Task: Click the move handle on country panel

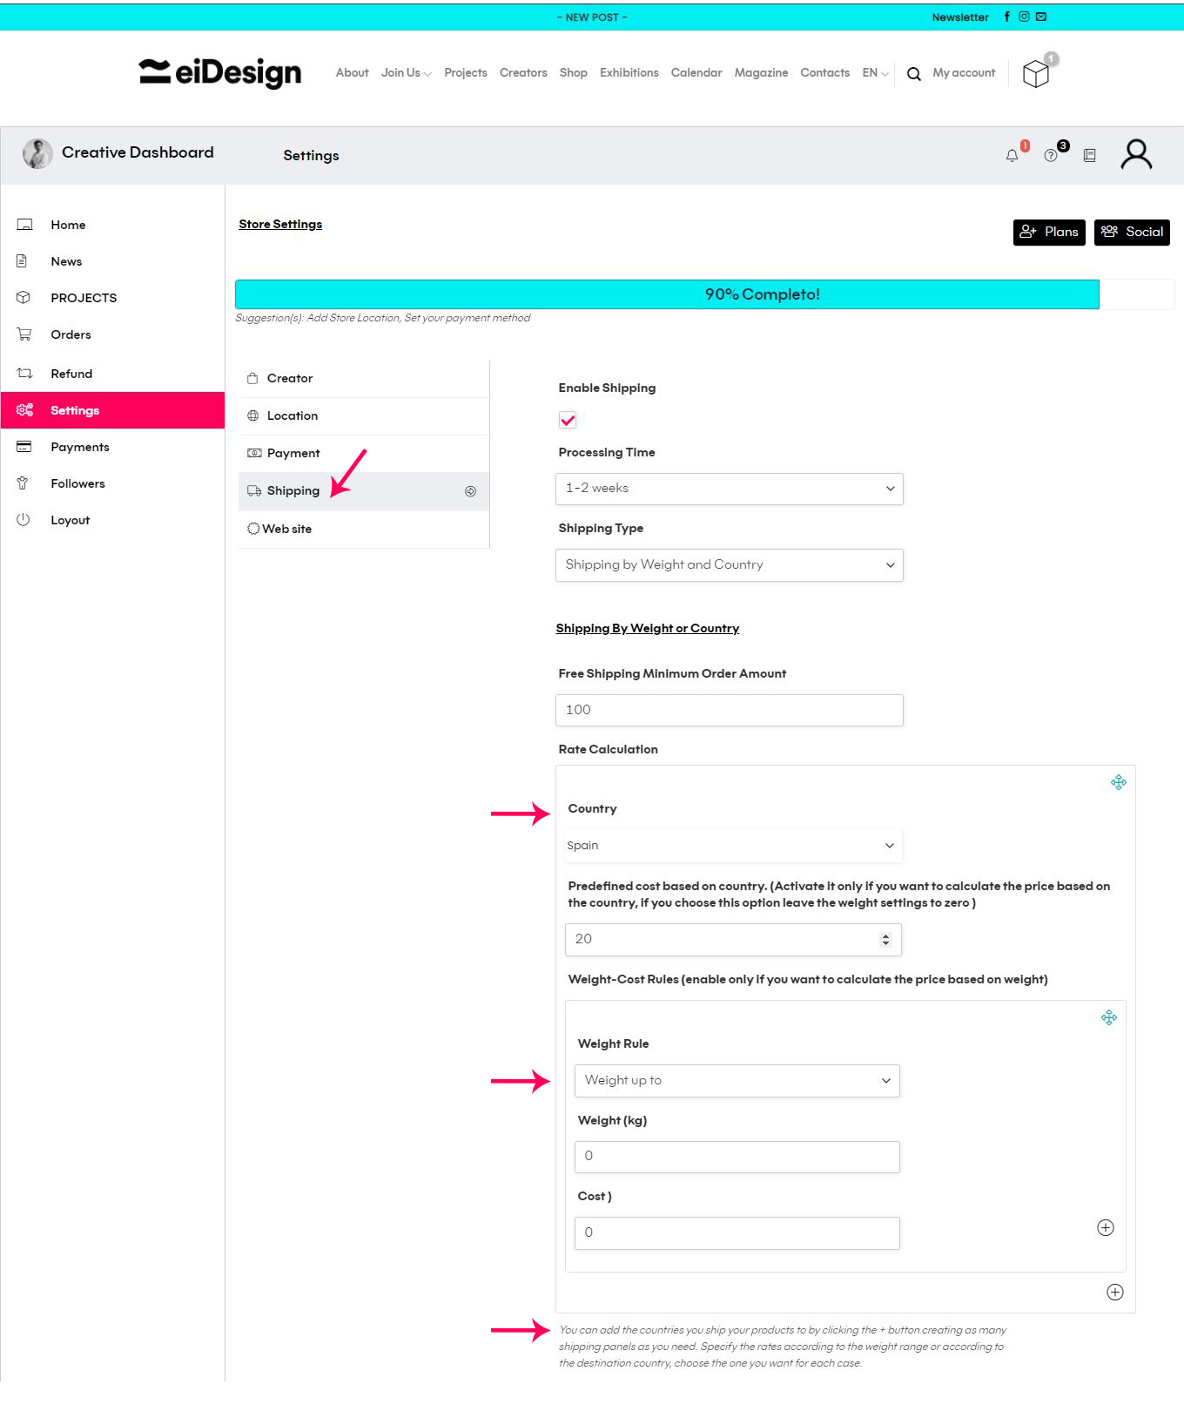Action: pos(1119,783)
